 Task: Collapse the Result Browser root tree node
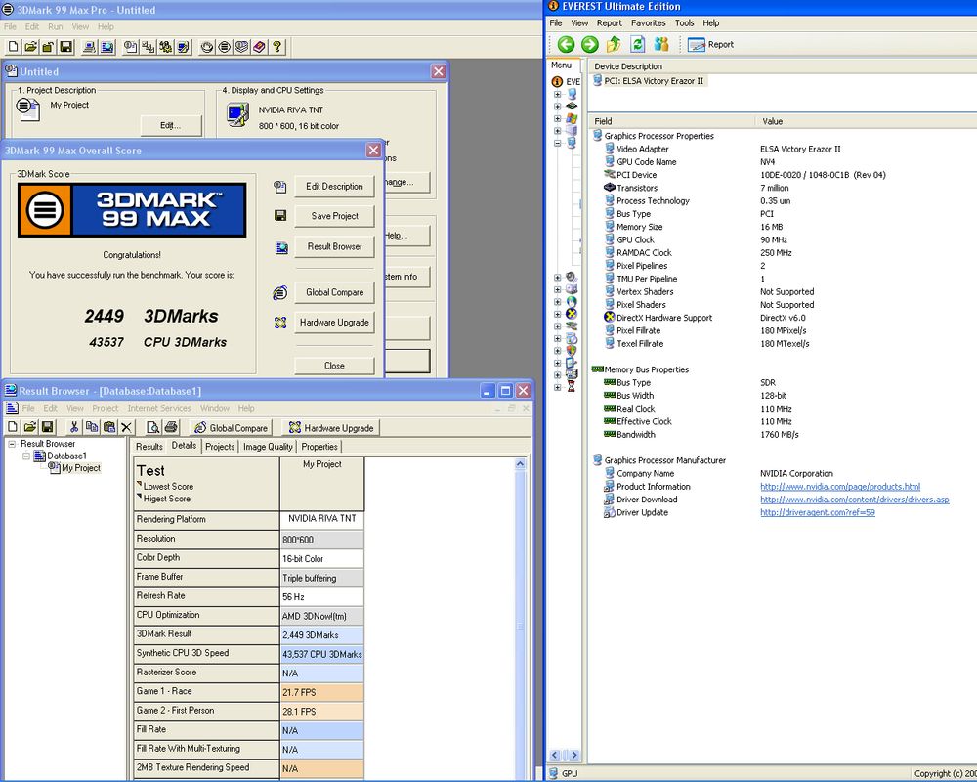click(x=11, y=444)
